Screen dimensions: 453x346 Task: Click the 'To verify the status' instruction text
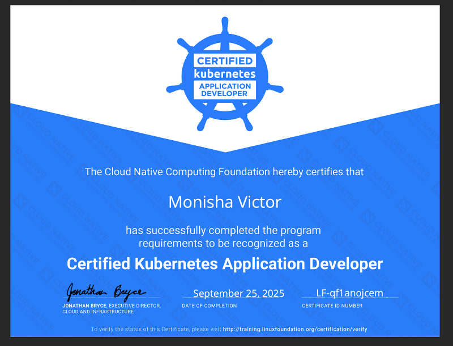(x=156, y=329)
